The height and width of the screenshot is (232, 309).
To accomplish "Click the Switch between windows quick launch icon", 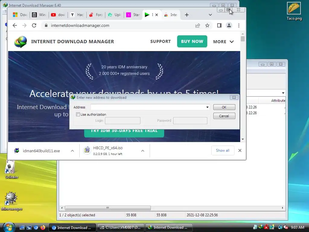I will pyautogui.click(x=29, y=227).
